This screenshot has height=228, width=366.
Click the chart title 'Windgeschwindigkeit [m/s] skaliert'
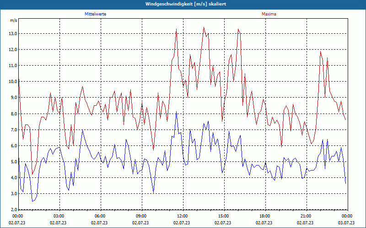click(x=186, y=4)
